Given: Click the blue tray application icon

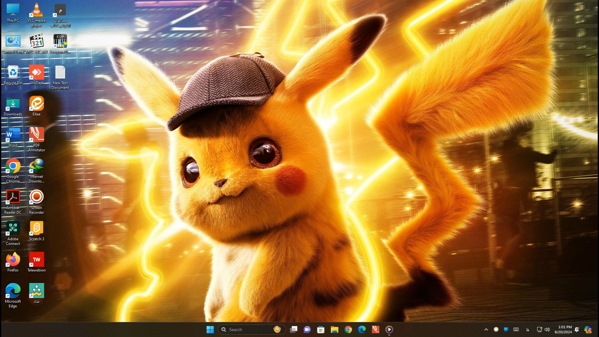Looking at the screenshot, I should coord(506,330).
